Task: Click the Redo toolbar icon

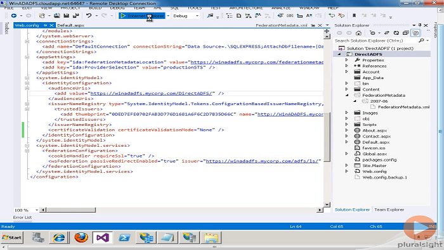Action: (104, 16)
